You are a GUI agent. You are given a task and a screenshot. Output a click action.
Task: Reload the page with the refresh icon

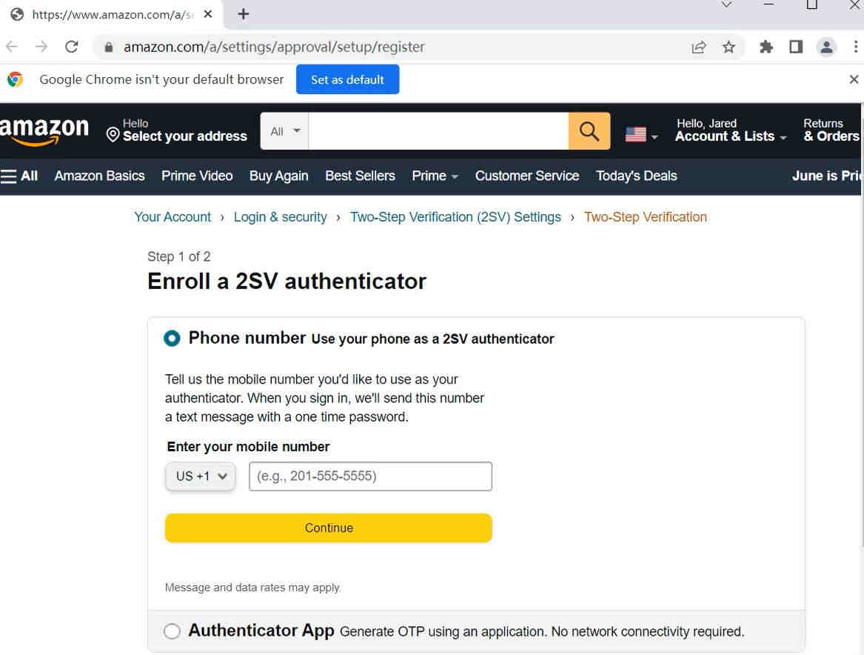point(72,47)
